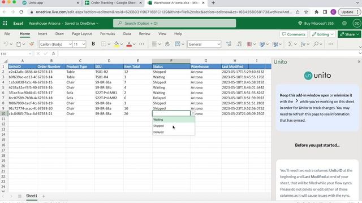Expand the Paste options arrow

pos(24,44)
